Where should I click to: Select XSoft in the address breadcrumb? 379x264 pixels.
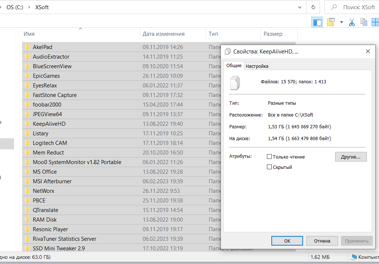point(42,7)
